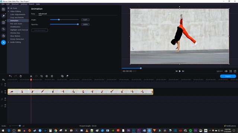Open the aspect ratio 16:9 dropdown
The width and height of the screenshot is (238, 133).
pos(219,71)
